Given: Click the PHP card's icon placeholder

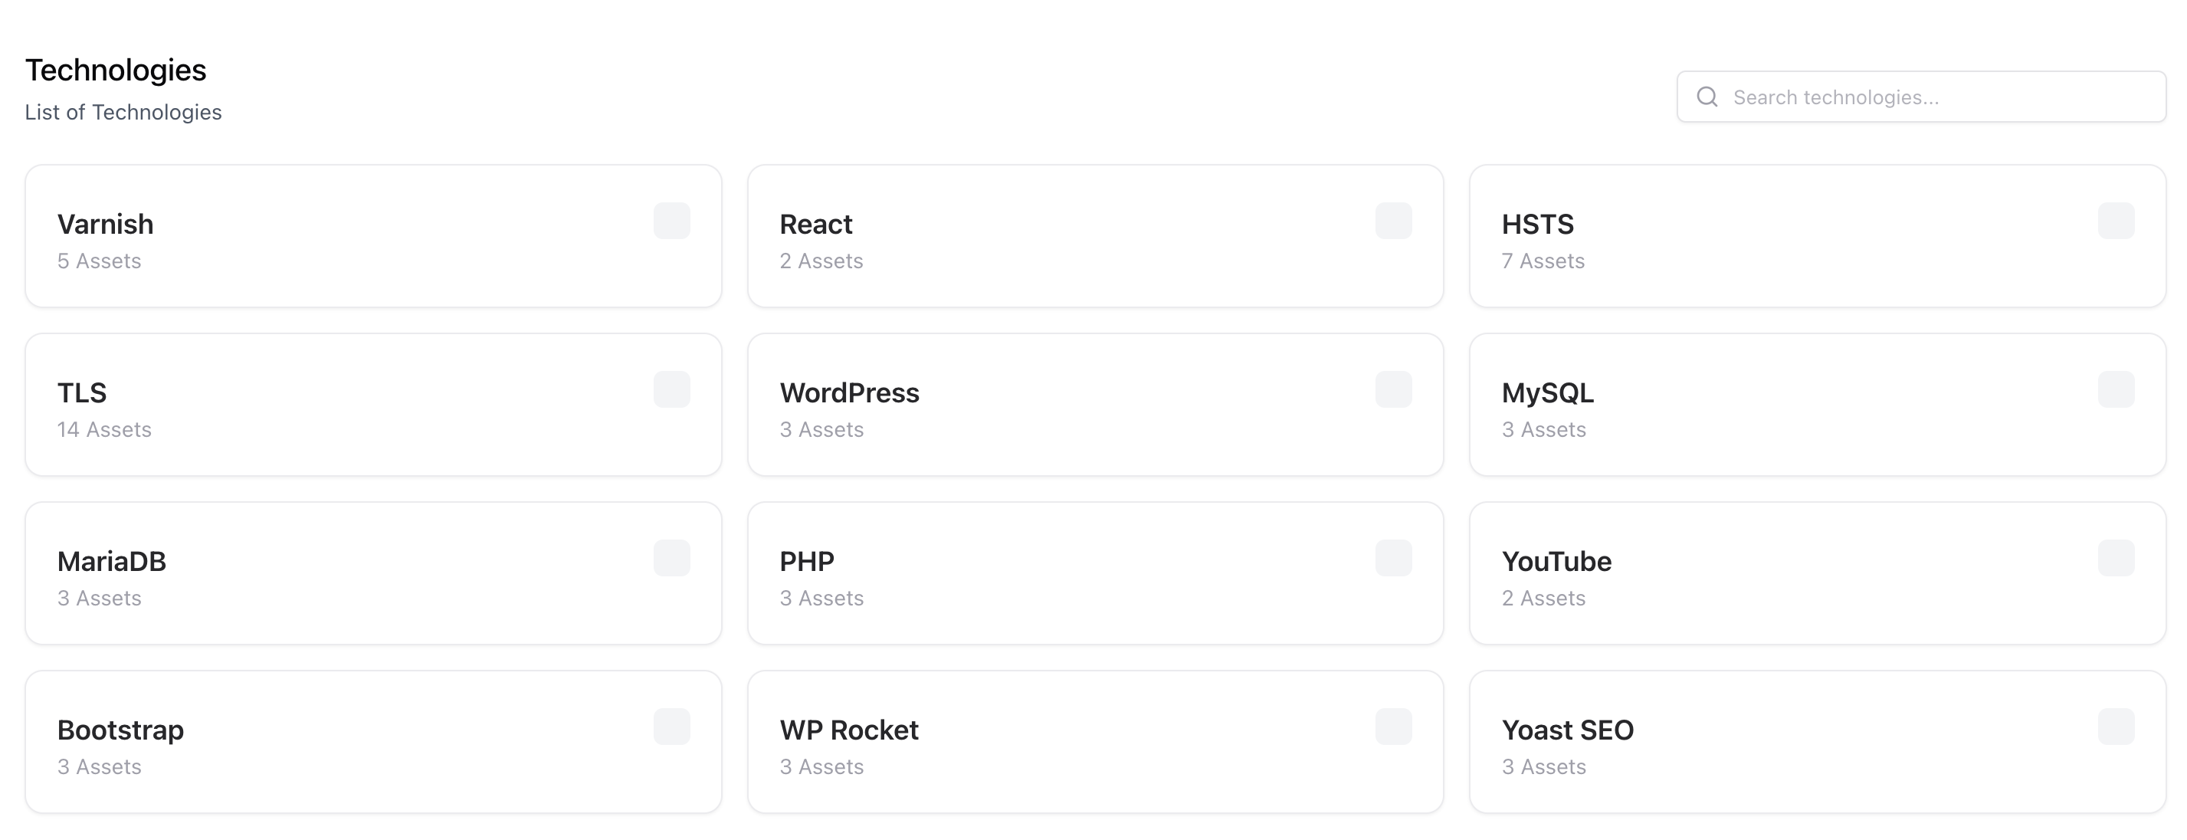Looking at the screenshot, I should pos(1393,558).
